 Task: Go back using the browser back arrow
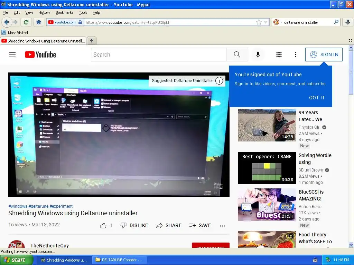click(7, 22)
